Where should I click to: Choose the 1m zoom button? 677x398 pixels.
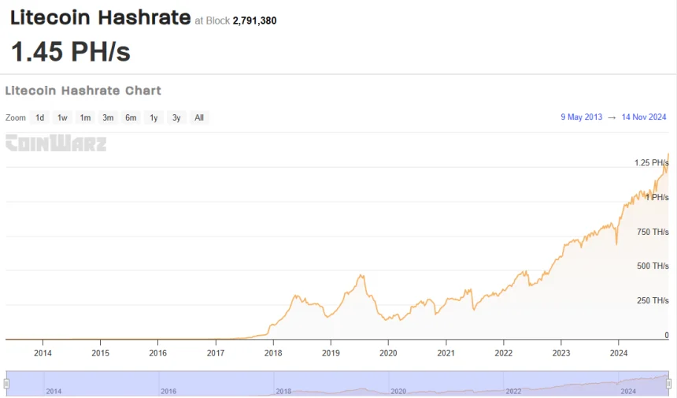pos(85,117)
